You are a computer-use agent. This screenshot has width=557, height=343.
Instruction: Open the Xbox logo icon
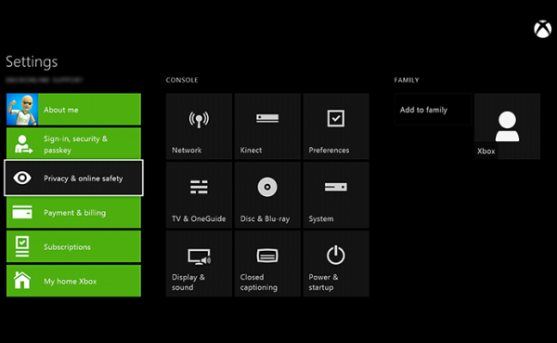[x=542, y=29]
